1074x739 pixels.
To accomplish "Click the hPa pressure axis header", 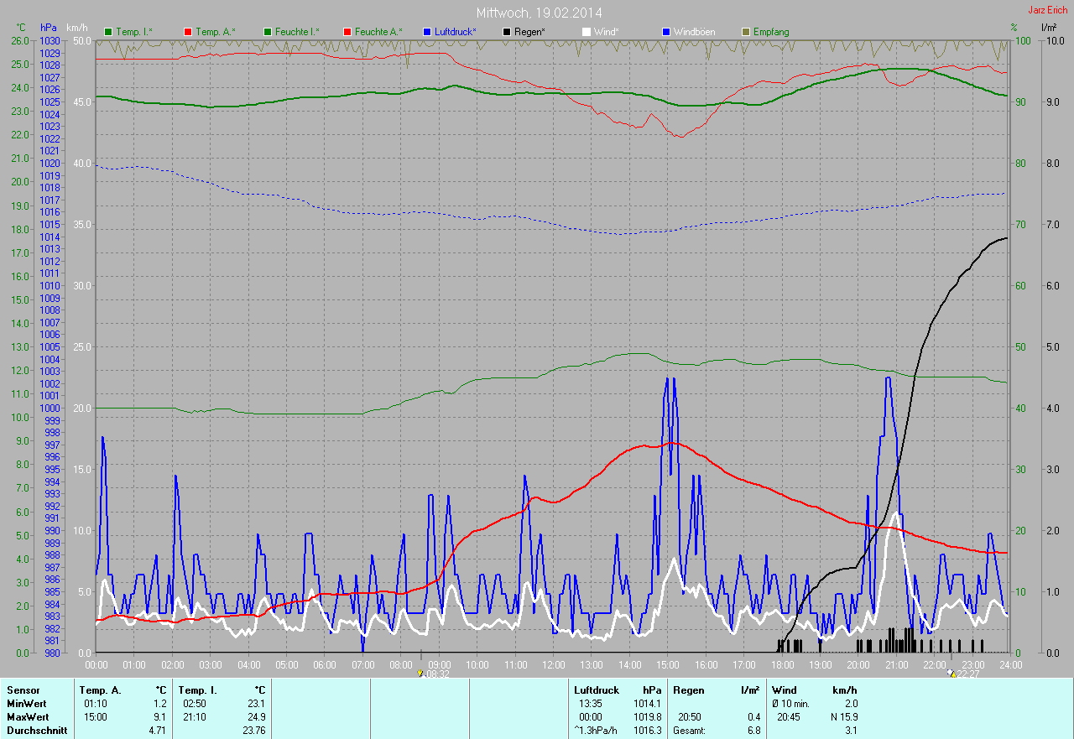I will point(49,28).
